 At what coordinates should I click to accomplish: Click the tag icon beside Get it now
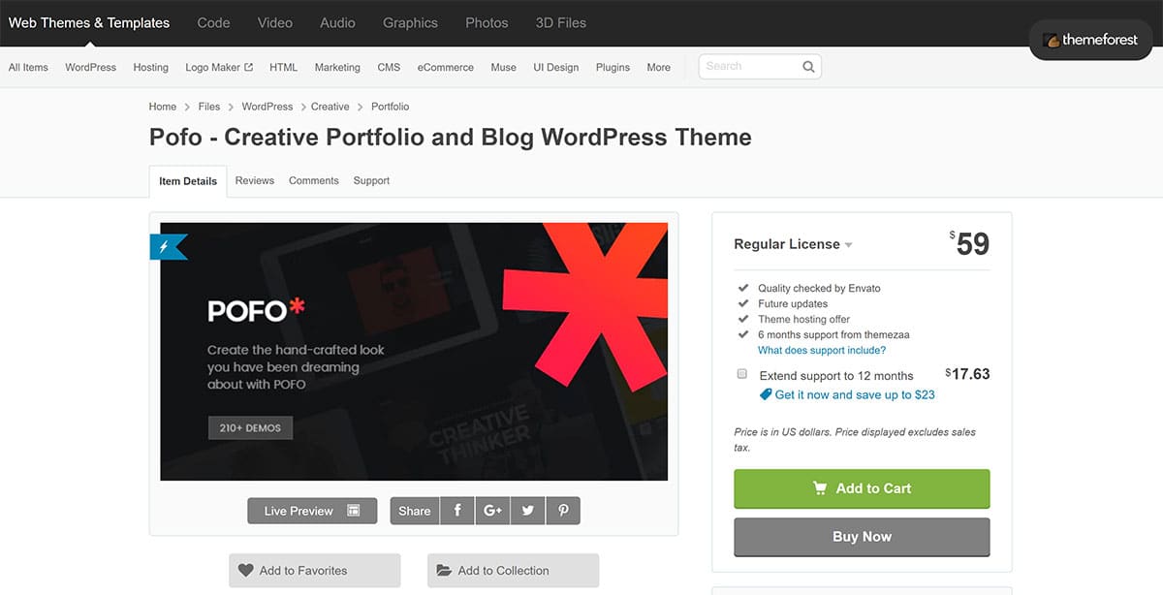click(766, 394)
